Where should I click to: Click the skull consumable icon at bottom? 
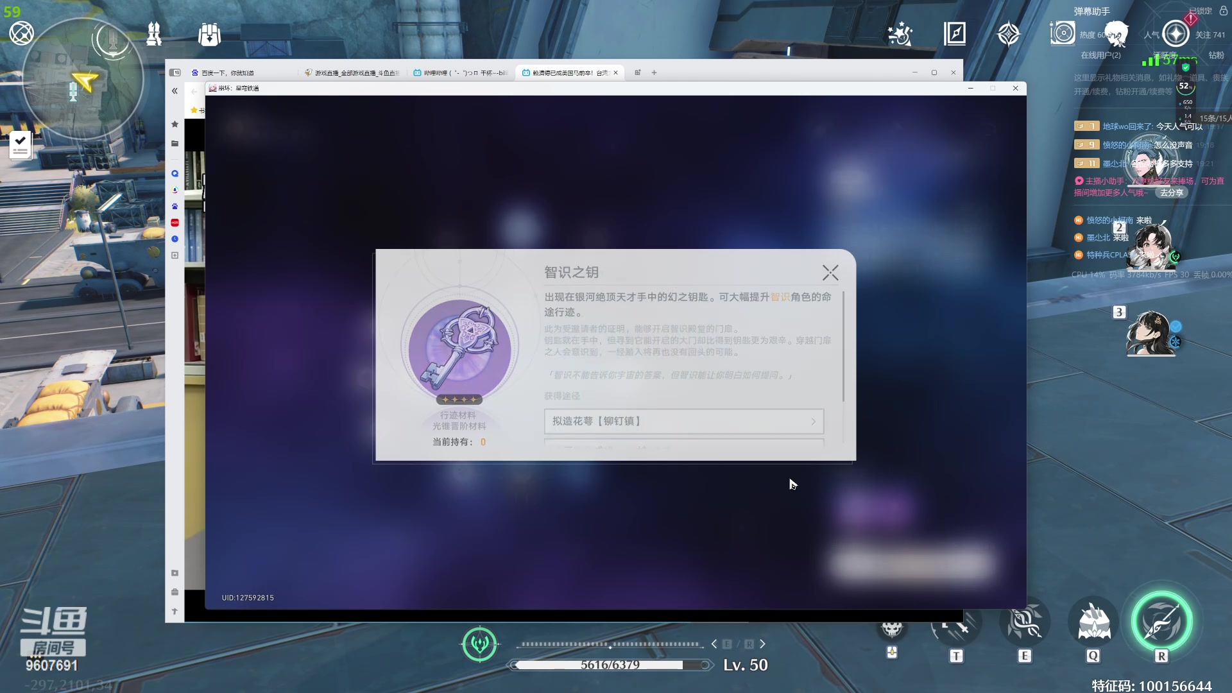[x=892, y=628]
